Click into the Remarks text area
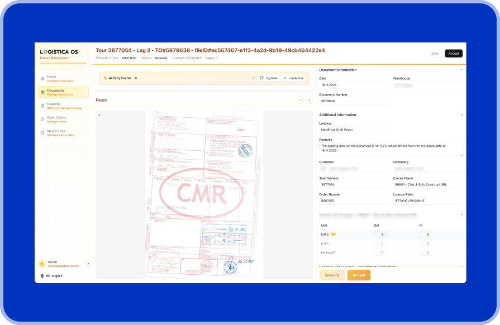 pos(391,149)
